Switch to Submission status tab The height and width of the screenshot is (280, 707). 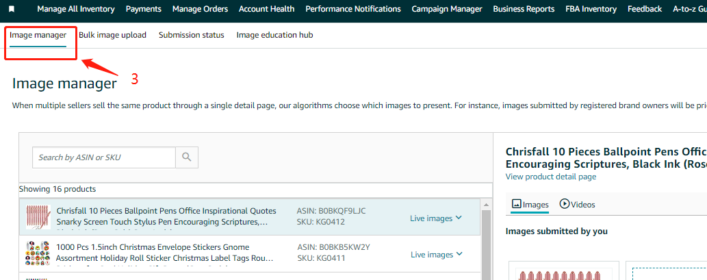[191, 35]
